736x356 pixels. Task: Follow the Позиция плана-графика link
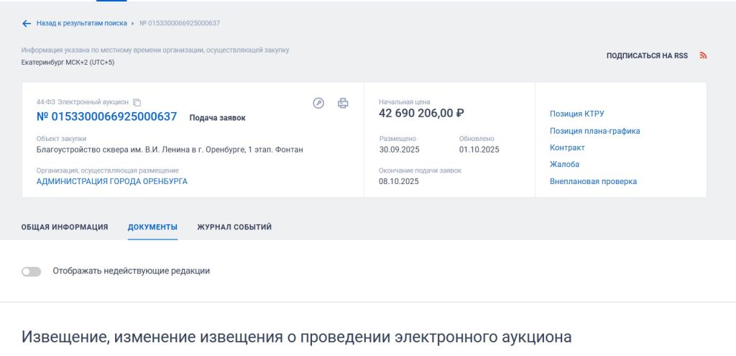[x=594, y=131]
